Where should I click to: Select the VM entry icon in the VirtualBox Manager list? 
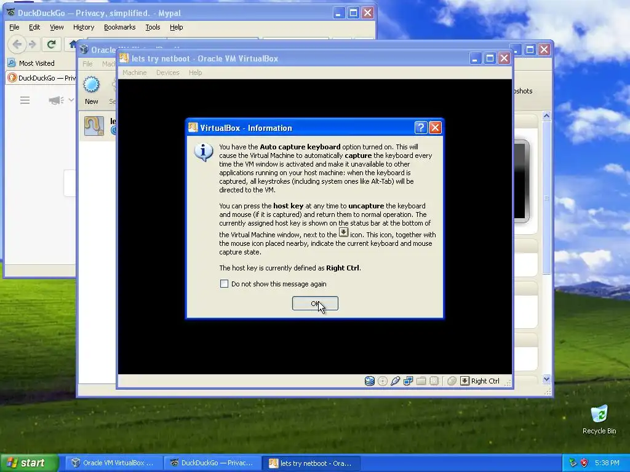click(x=94, y=126)
